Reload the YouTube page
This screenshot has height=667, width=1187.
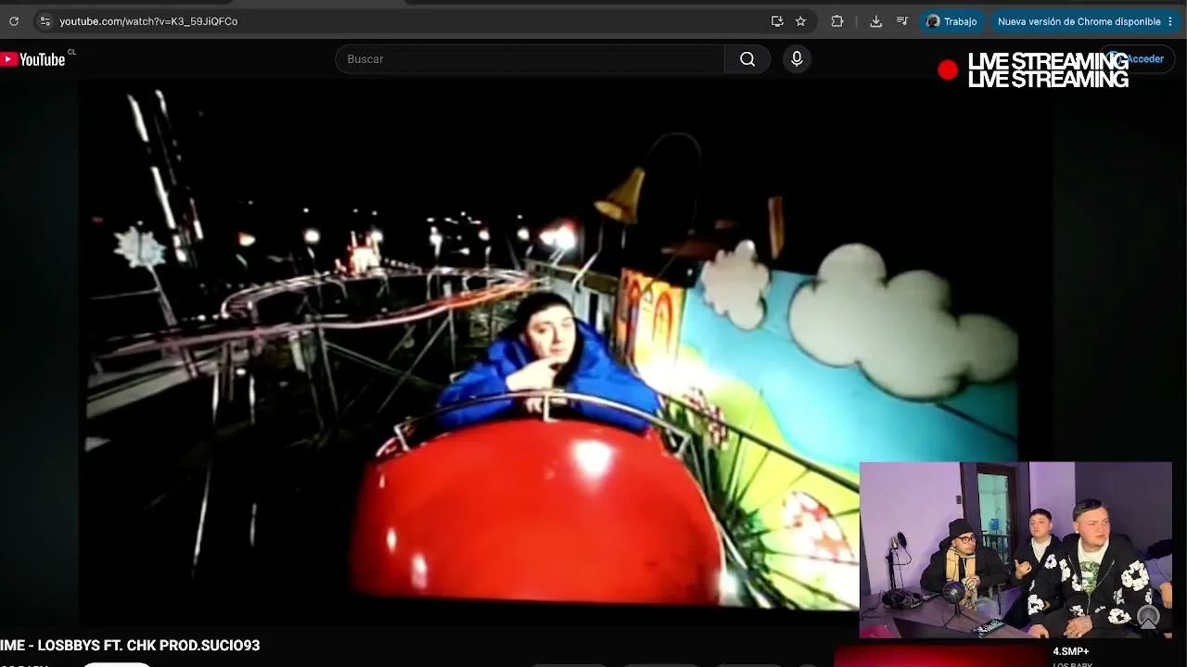point(14,21)
